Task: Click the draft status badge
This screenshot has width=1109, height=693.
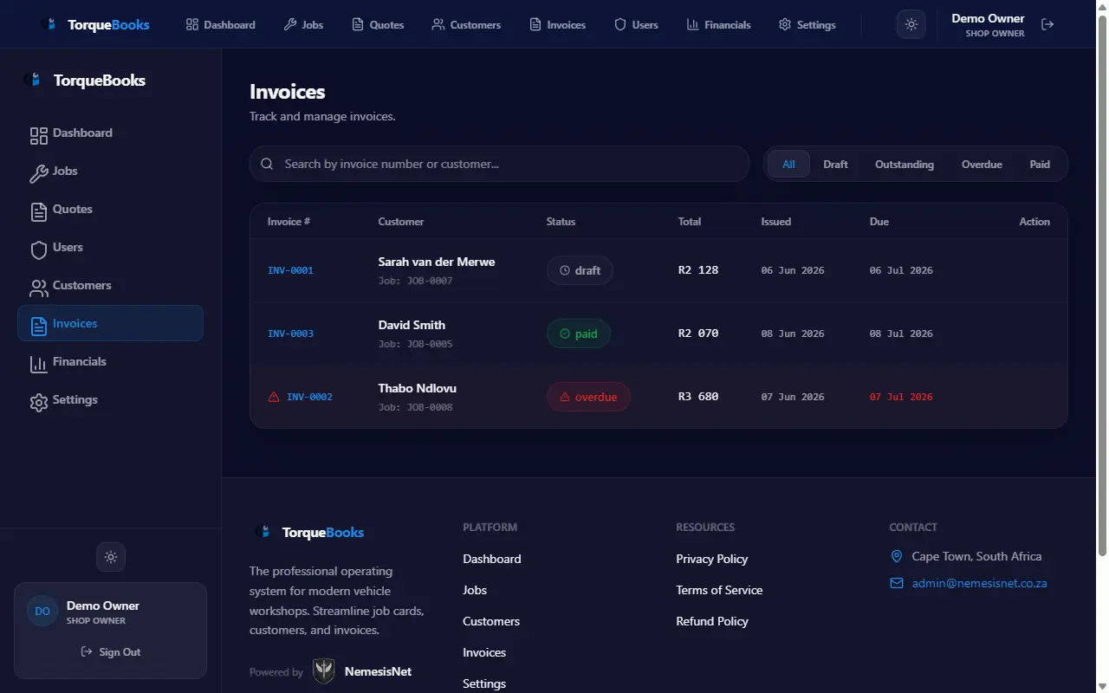Action: [580, 270]
